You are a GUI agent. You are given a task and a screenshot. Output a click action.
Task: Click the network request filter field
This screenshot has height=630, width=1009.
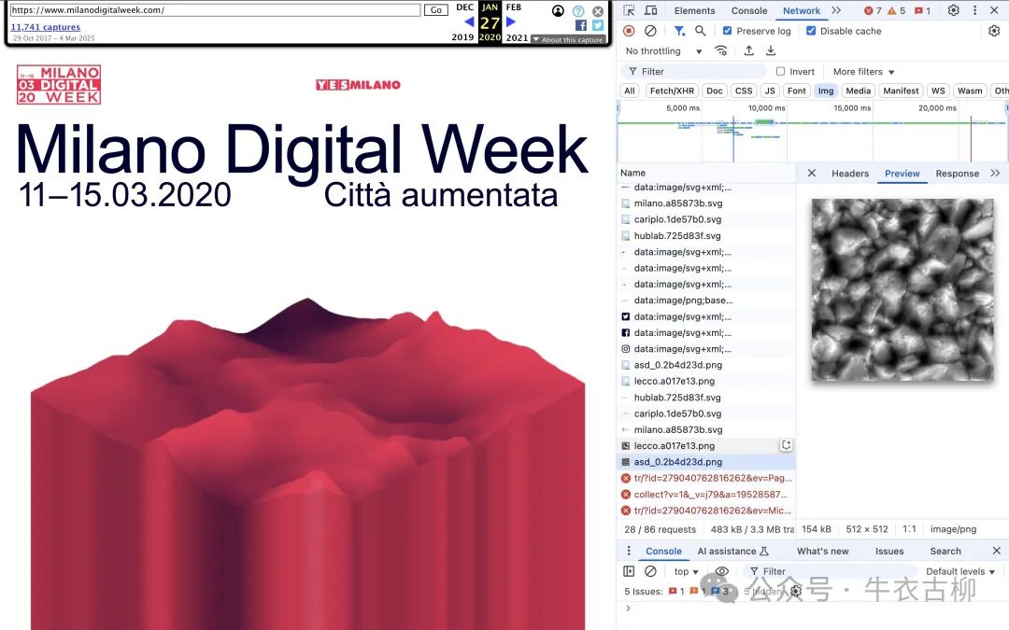pos(693,71)
